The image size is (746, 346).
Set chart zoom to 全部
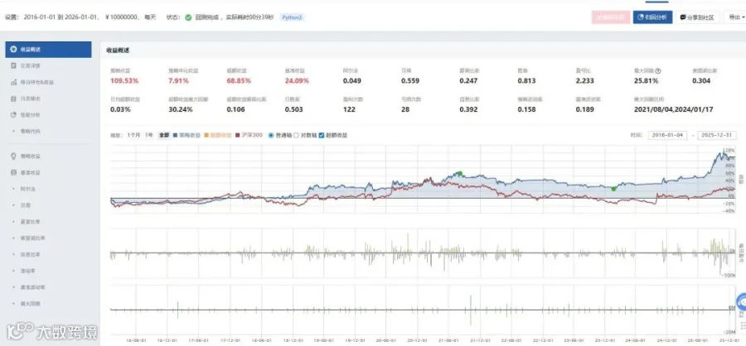point(164,135)
